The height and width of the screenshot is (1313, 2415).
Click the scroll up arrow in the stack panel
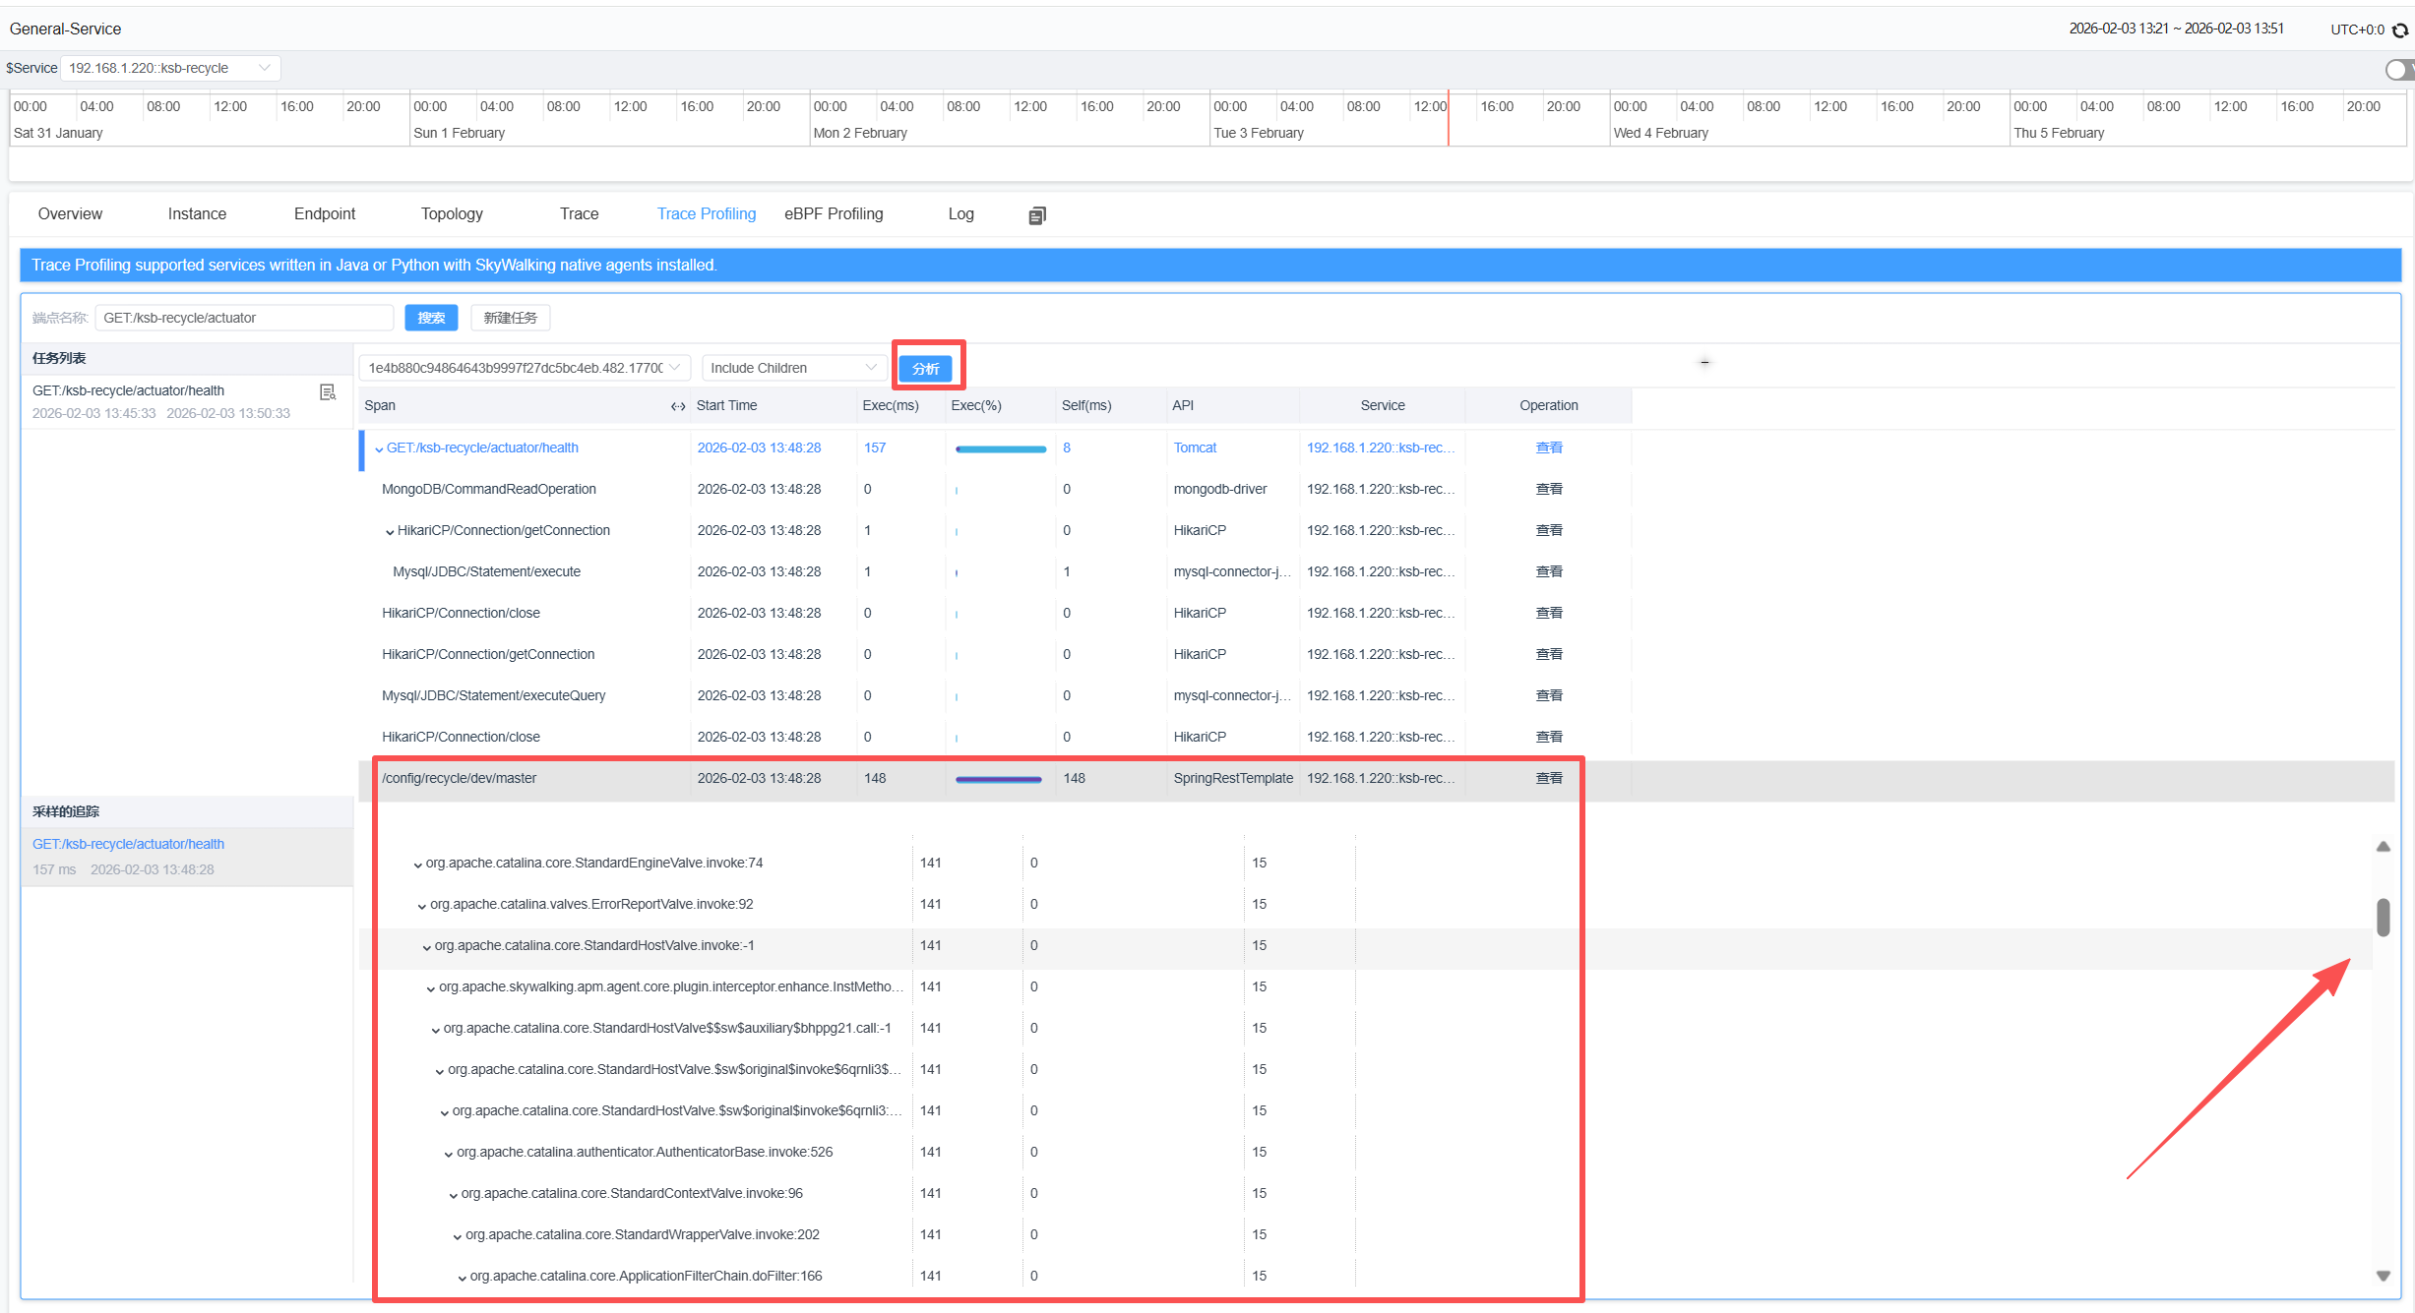(x=2383, y=847)
